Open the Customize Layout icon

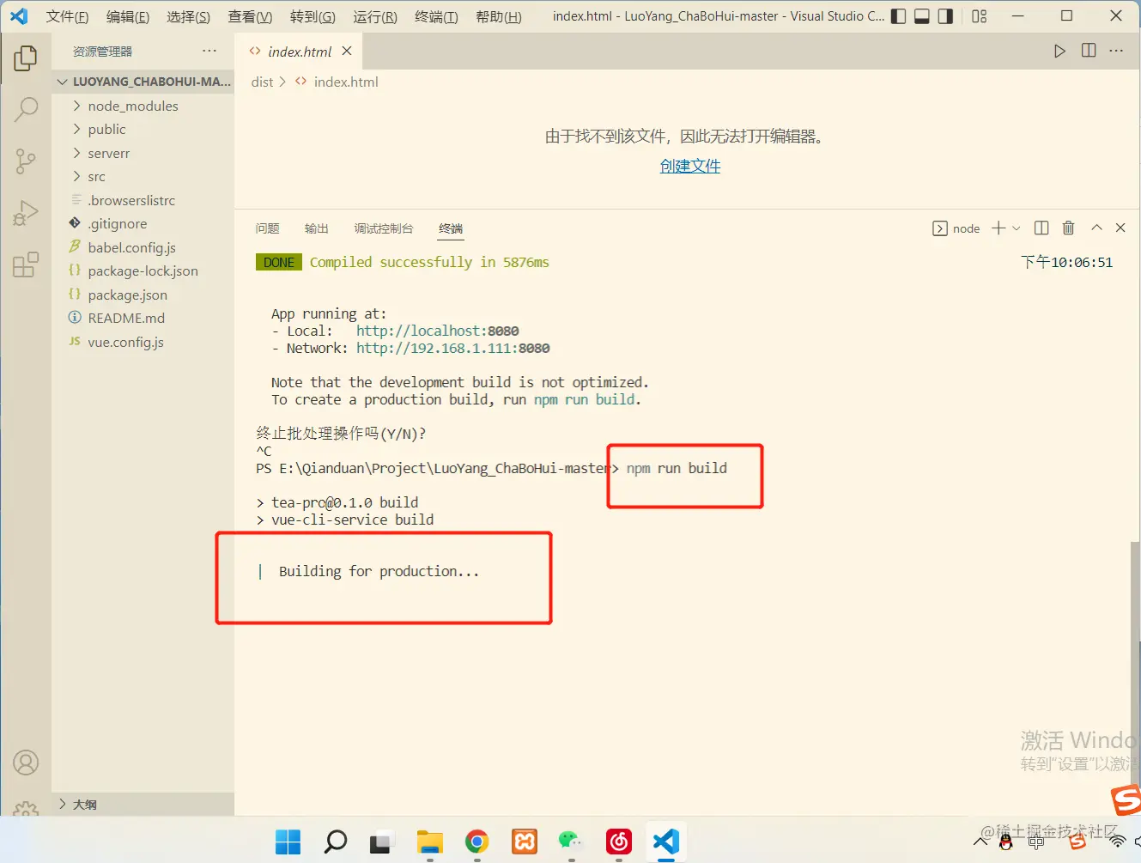pos(980,16)
